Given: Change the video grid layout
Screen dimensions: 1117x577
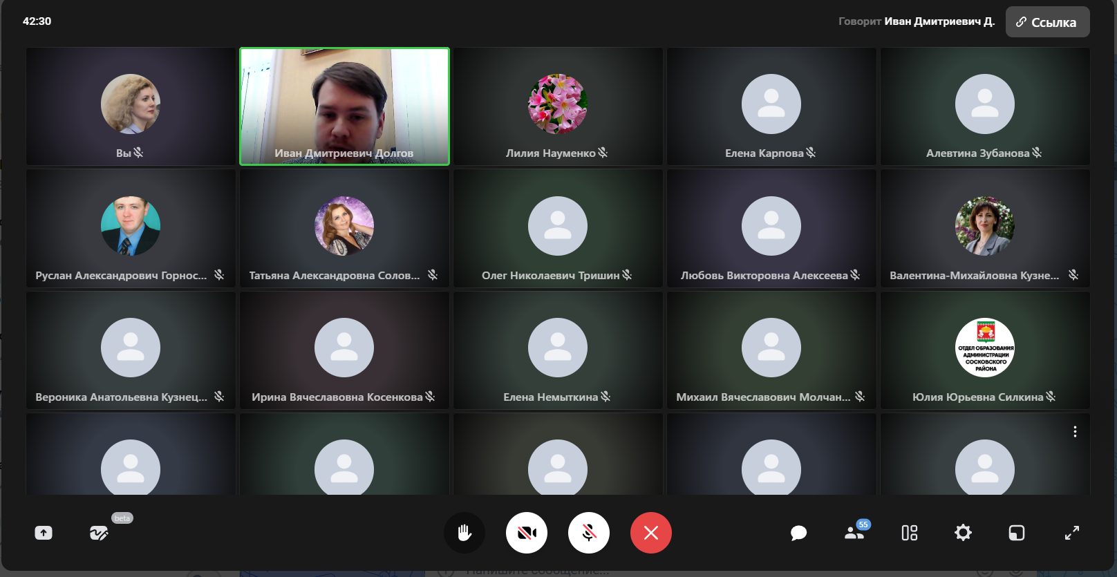Looking at the screenshot, I should (x=909, y=533).
